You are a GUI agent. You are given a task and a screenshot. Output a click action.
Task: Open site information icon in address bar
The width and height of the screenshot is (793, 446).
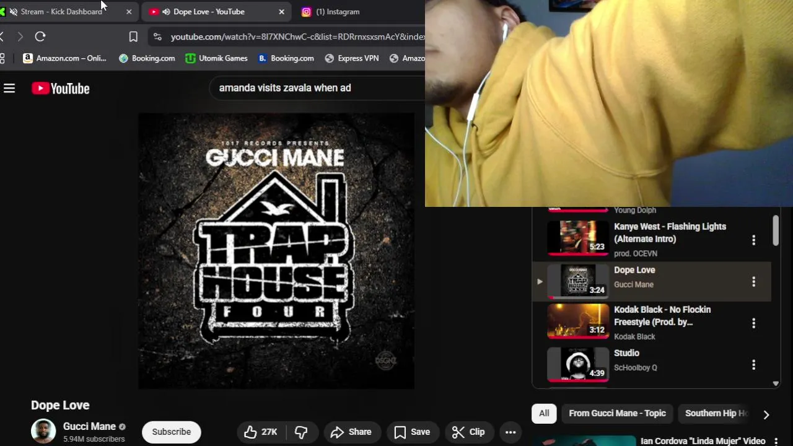click(x=157, y=37)
